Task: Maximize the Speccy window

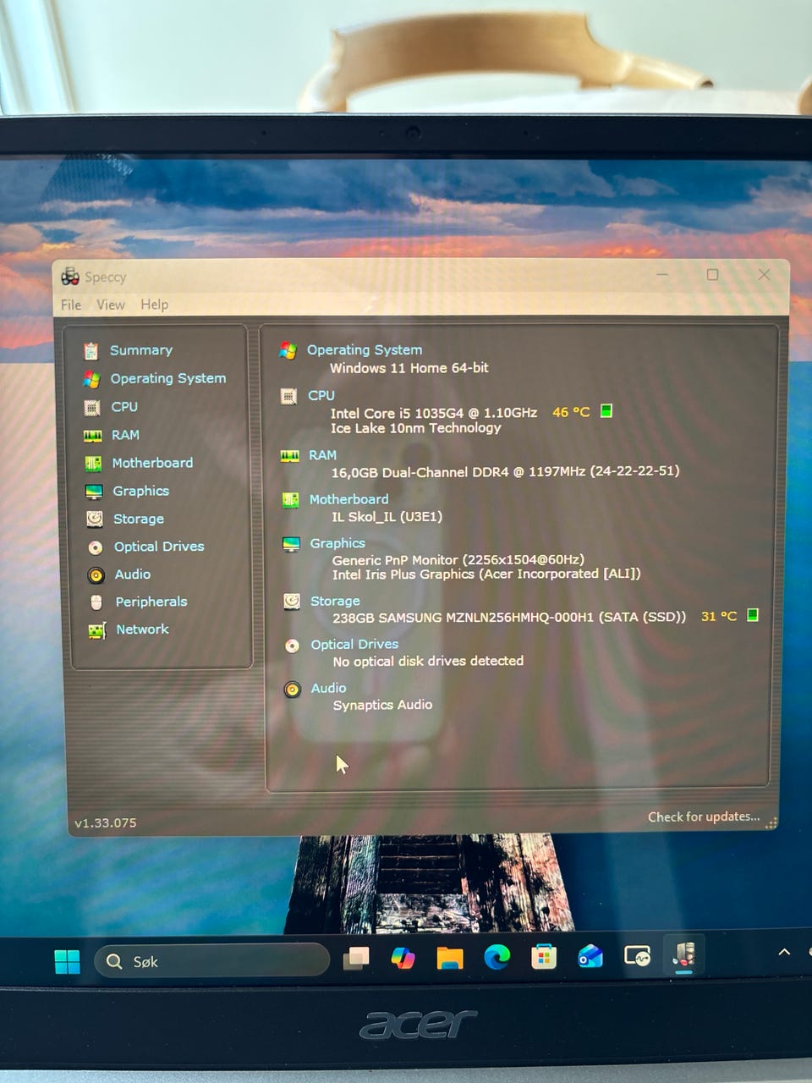Action: (712, 275)
